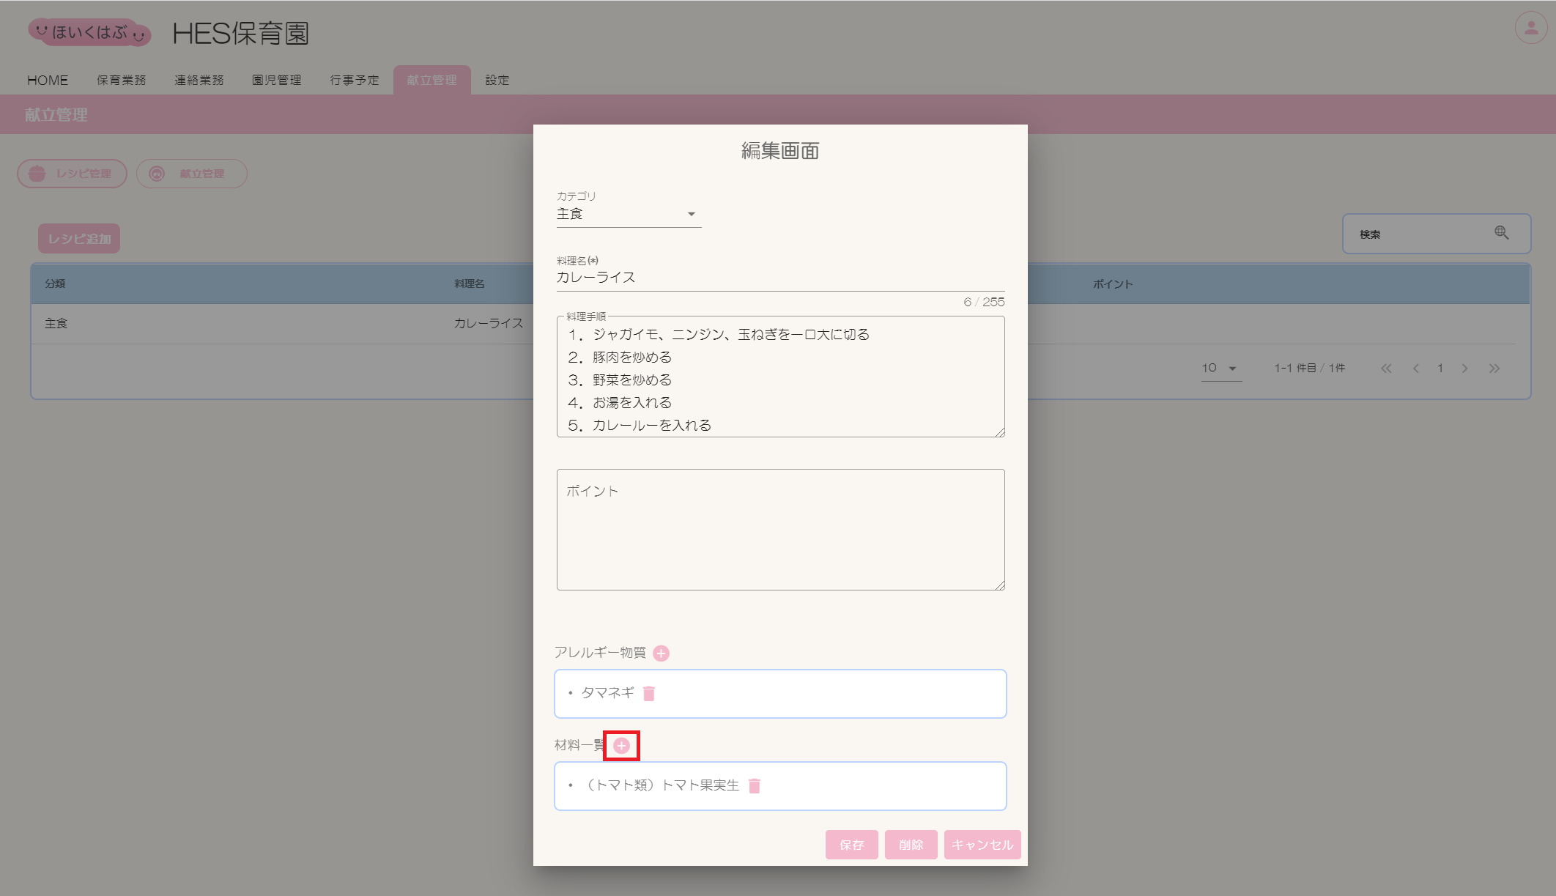Screen dimensions: 1556x896
Task: Click the 分類 column header
Action: coord(55,284)
